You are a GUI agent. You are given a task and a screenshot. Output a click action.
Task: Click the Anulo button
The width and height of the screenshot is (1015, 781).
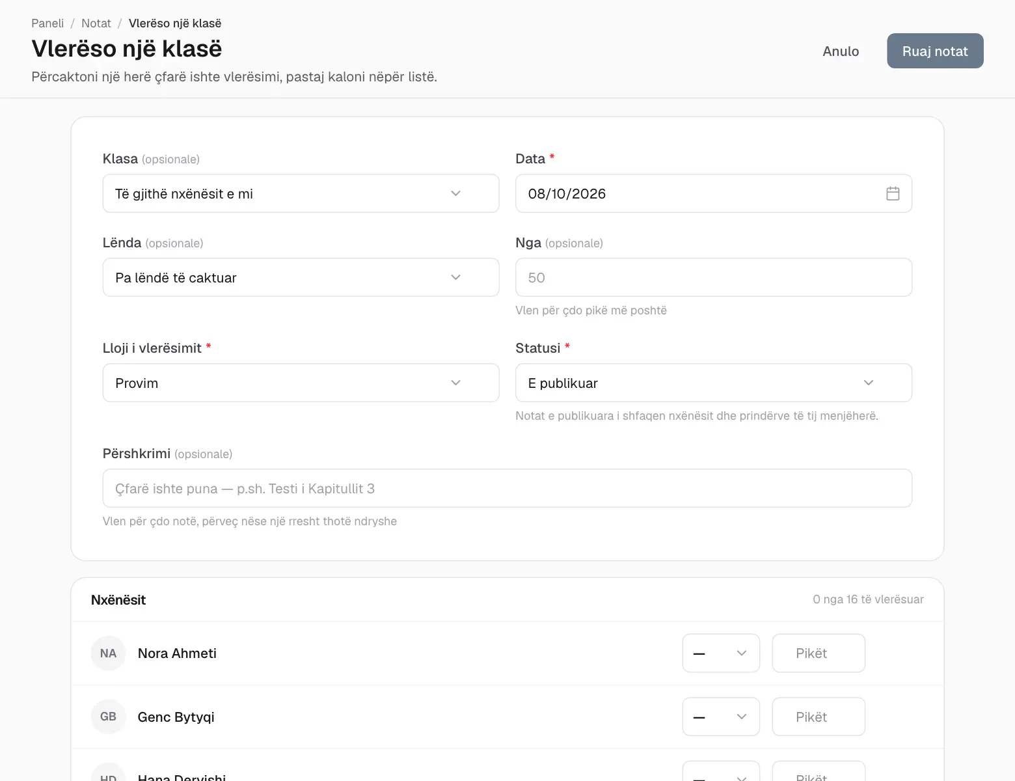(841, 51)
